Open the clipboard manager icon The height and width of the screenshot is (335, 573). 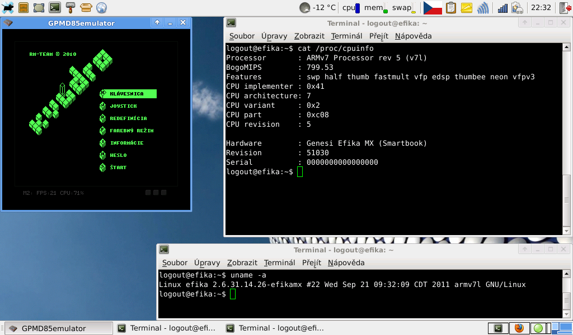point(450,7)
